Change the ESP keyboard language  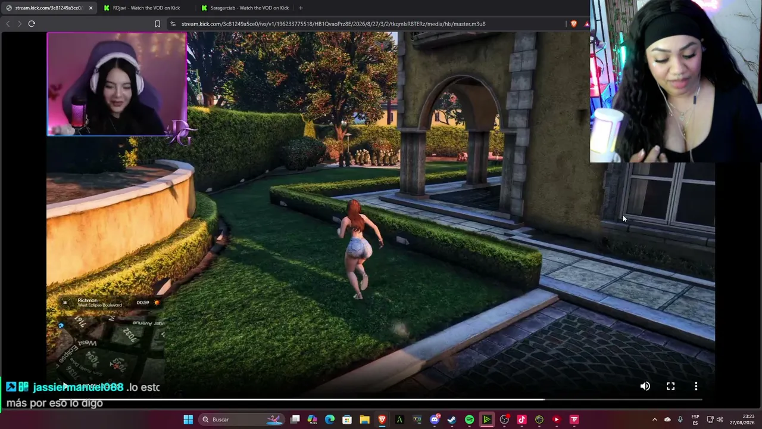[x=695, y=419]
